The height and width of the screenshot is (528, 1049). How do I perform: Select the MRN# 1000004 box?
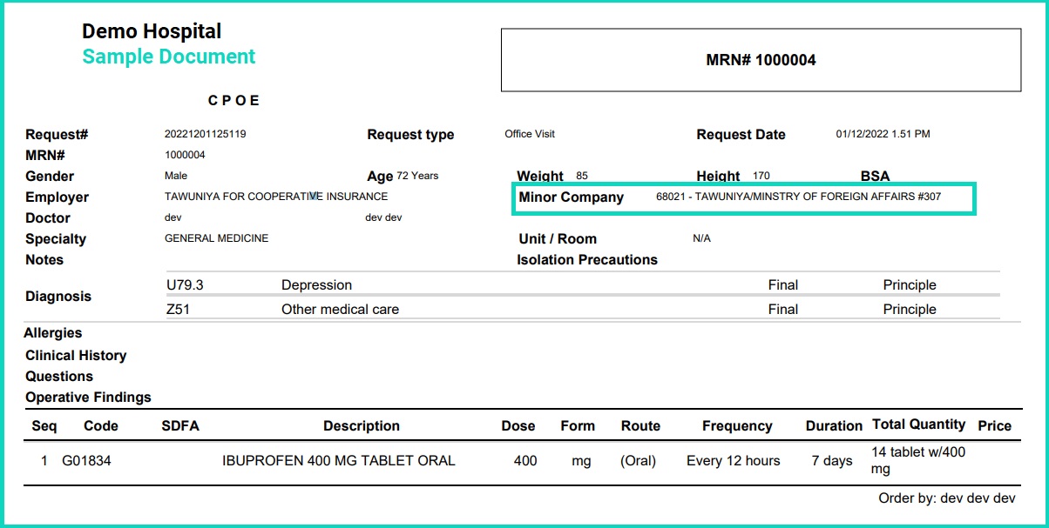point(761,59)
